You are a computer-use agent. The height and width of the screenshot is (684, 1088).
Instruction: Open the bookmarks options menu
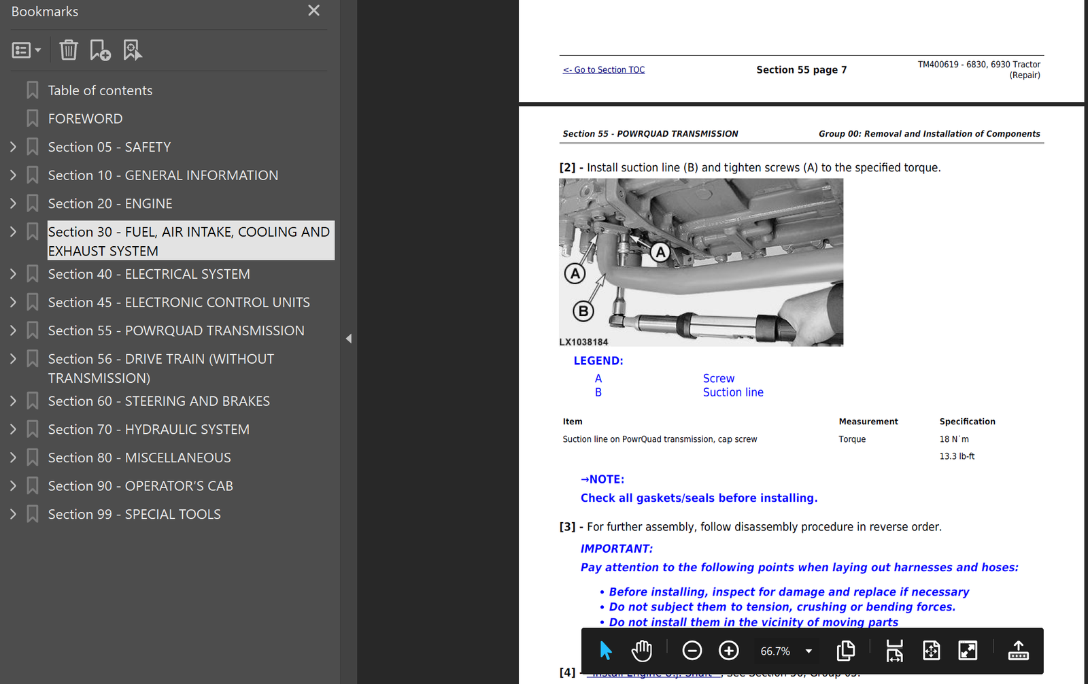27,50
